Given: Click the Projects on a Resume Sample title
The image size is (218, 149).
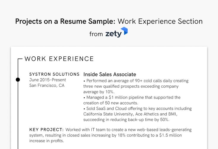Looking at the screenshot, I should (65, 21).
